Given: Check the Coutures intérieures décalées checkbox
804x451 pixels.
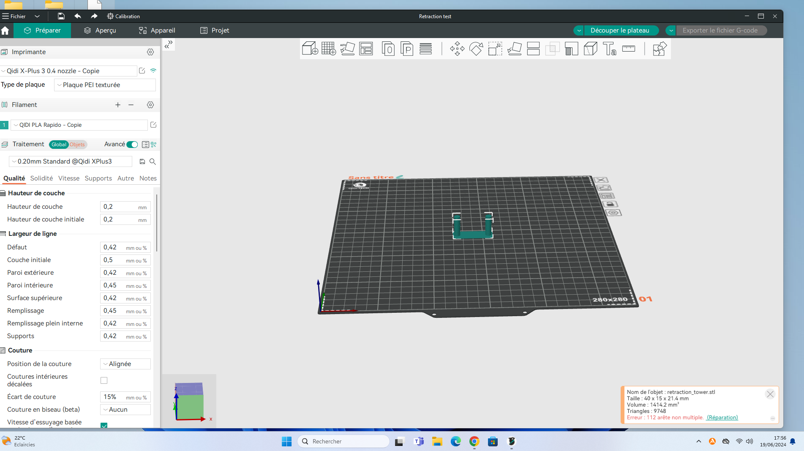Looking at the screenshot, I should click(x=104, y=380).
